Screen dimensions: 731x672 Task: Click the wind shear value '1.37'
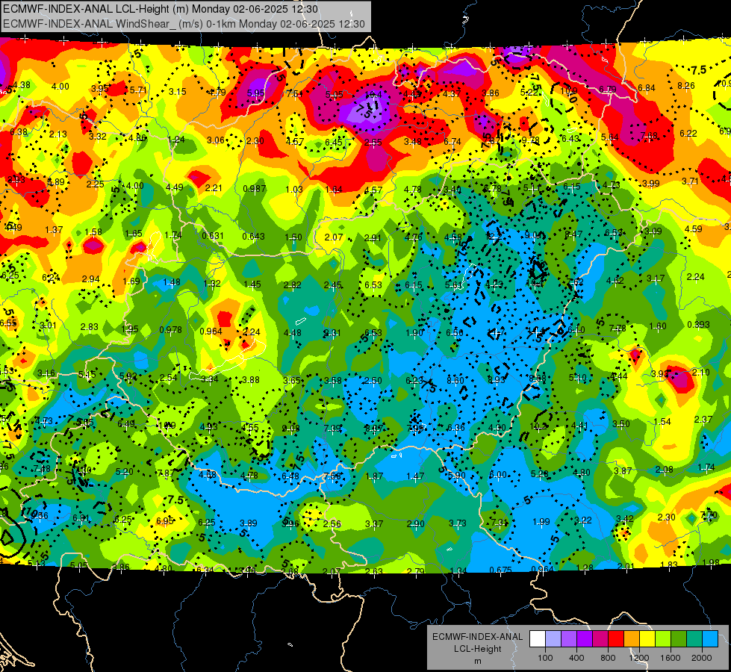click(54, 229)
